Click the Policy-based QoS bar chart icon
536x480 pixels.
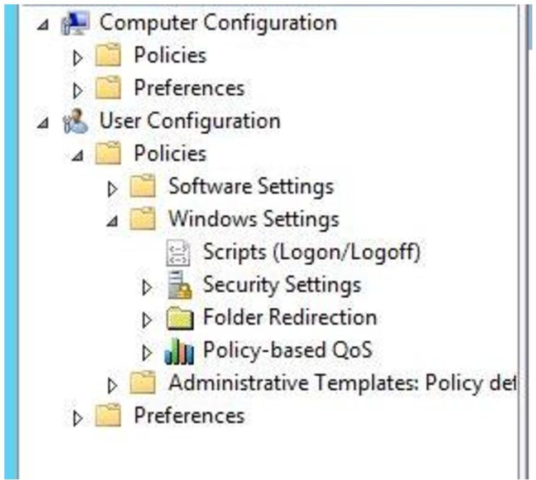pyautogui.click(x=179, y=351)
